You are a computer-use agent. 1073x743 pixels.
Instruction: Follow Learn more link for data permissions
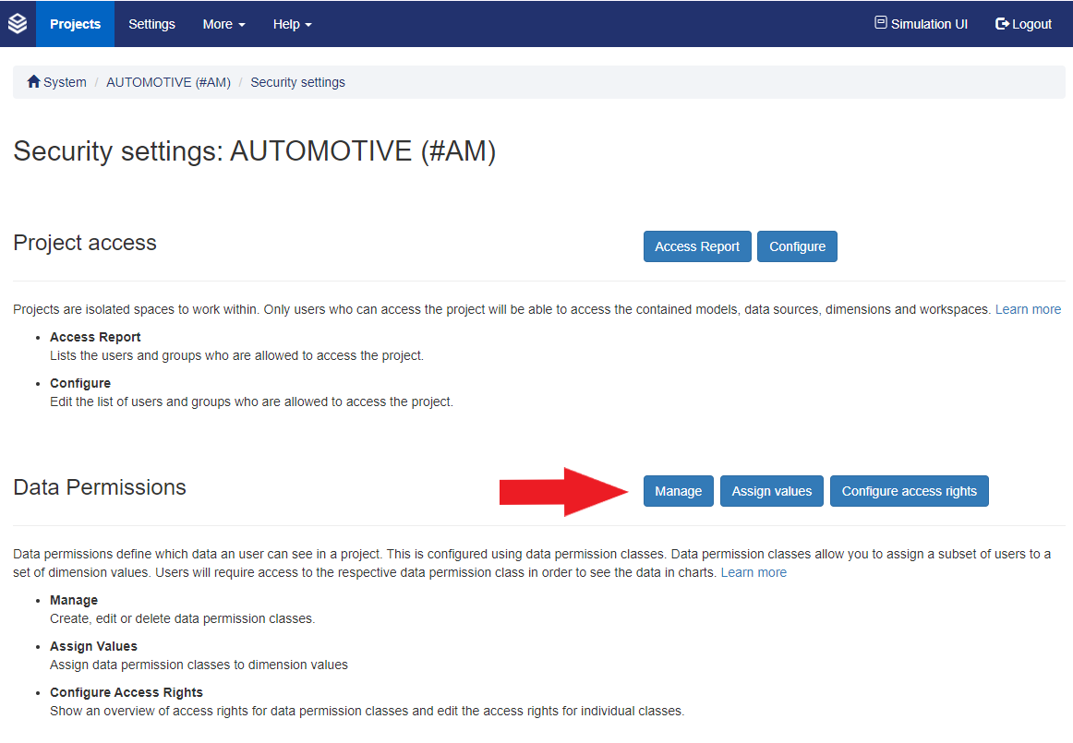tap(754, 572)
